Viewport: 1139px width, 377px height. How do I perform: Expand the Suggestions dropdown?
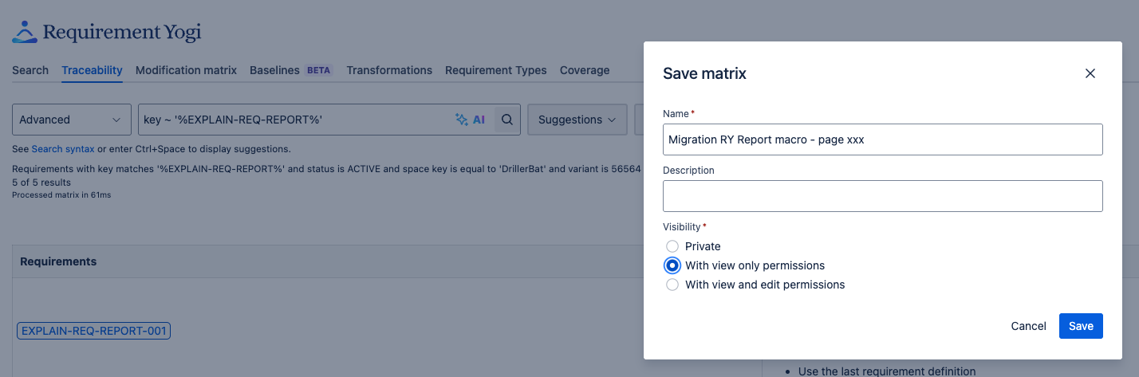pyautogui.click(x=577, y=120)
